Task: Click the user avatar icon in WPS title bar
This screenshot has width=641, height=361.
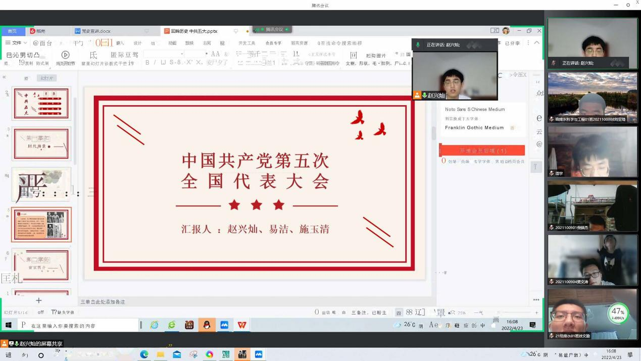Action: (506, 31)
